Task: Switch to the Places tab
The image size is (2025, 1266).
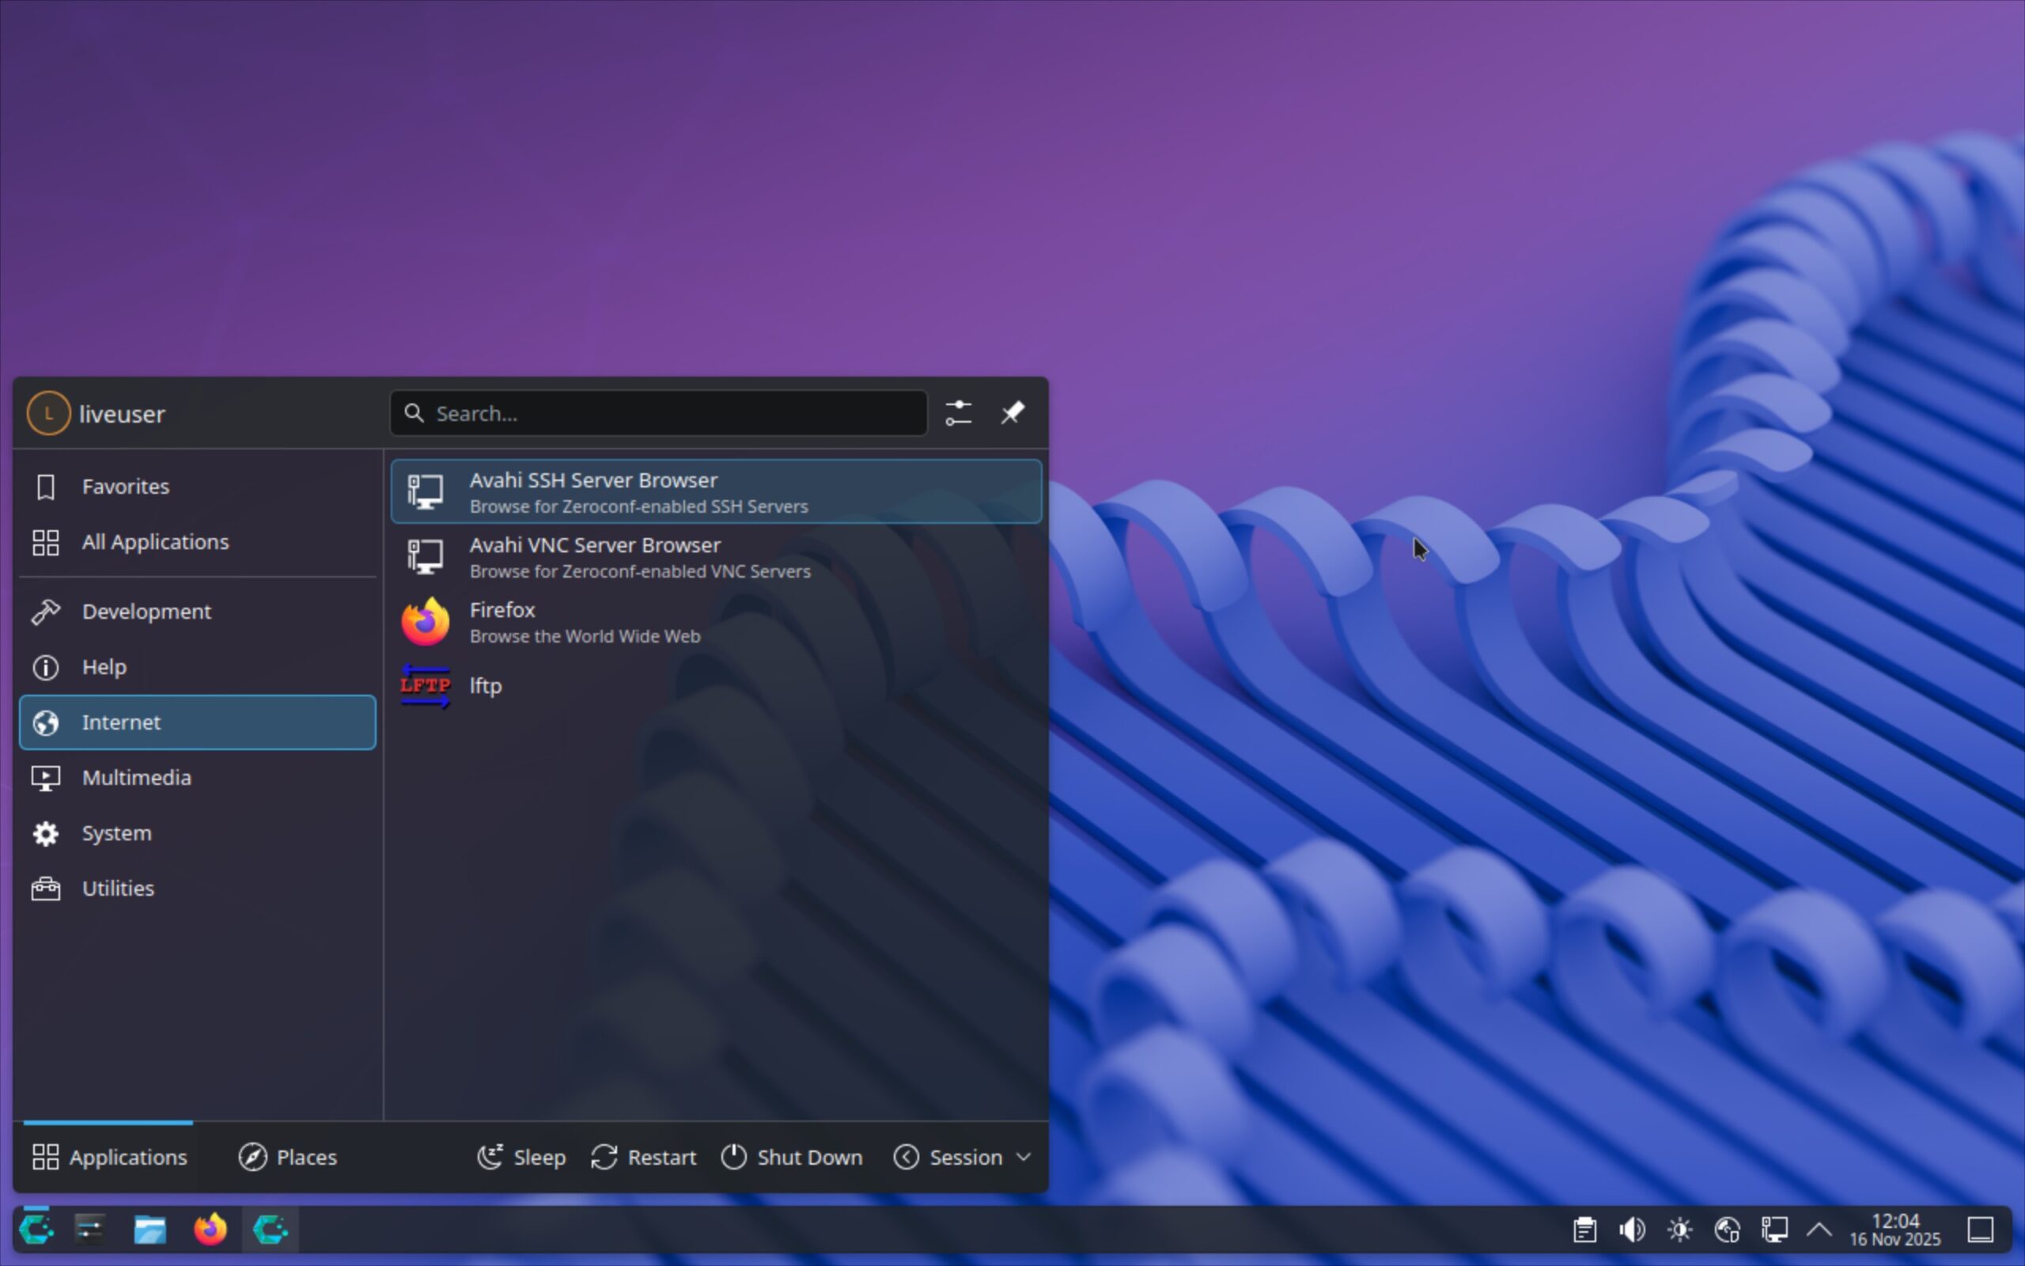Action: [x=288, y=1157]
